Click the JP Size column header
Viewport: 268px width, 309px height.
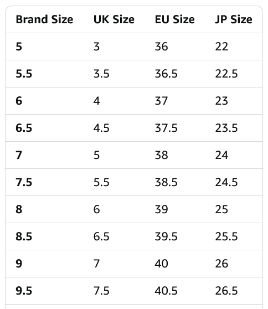[234, 19]
